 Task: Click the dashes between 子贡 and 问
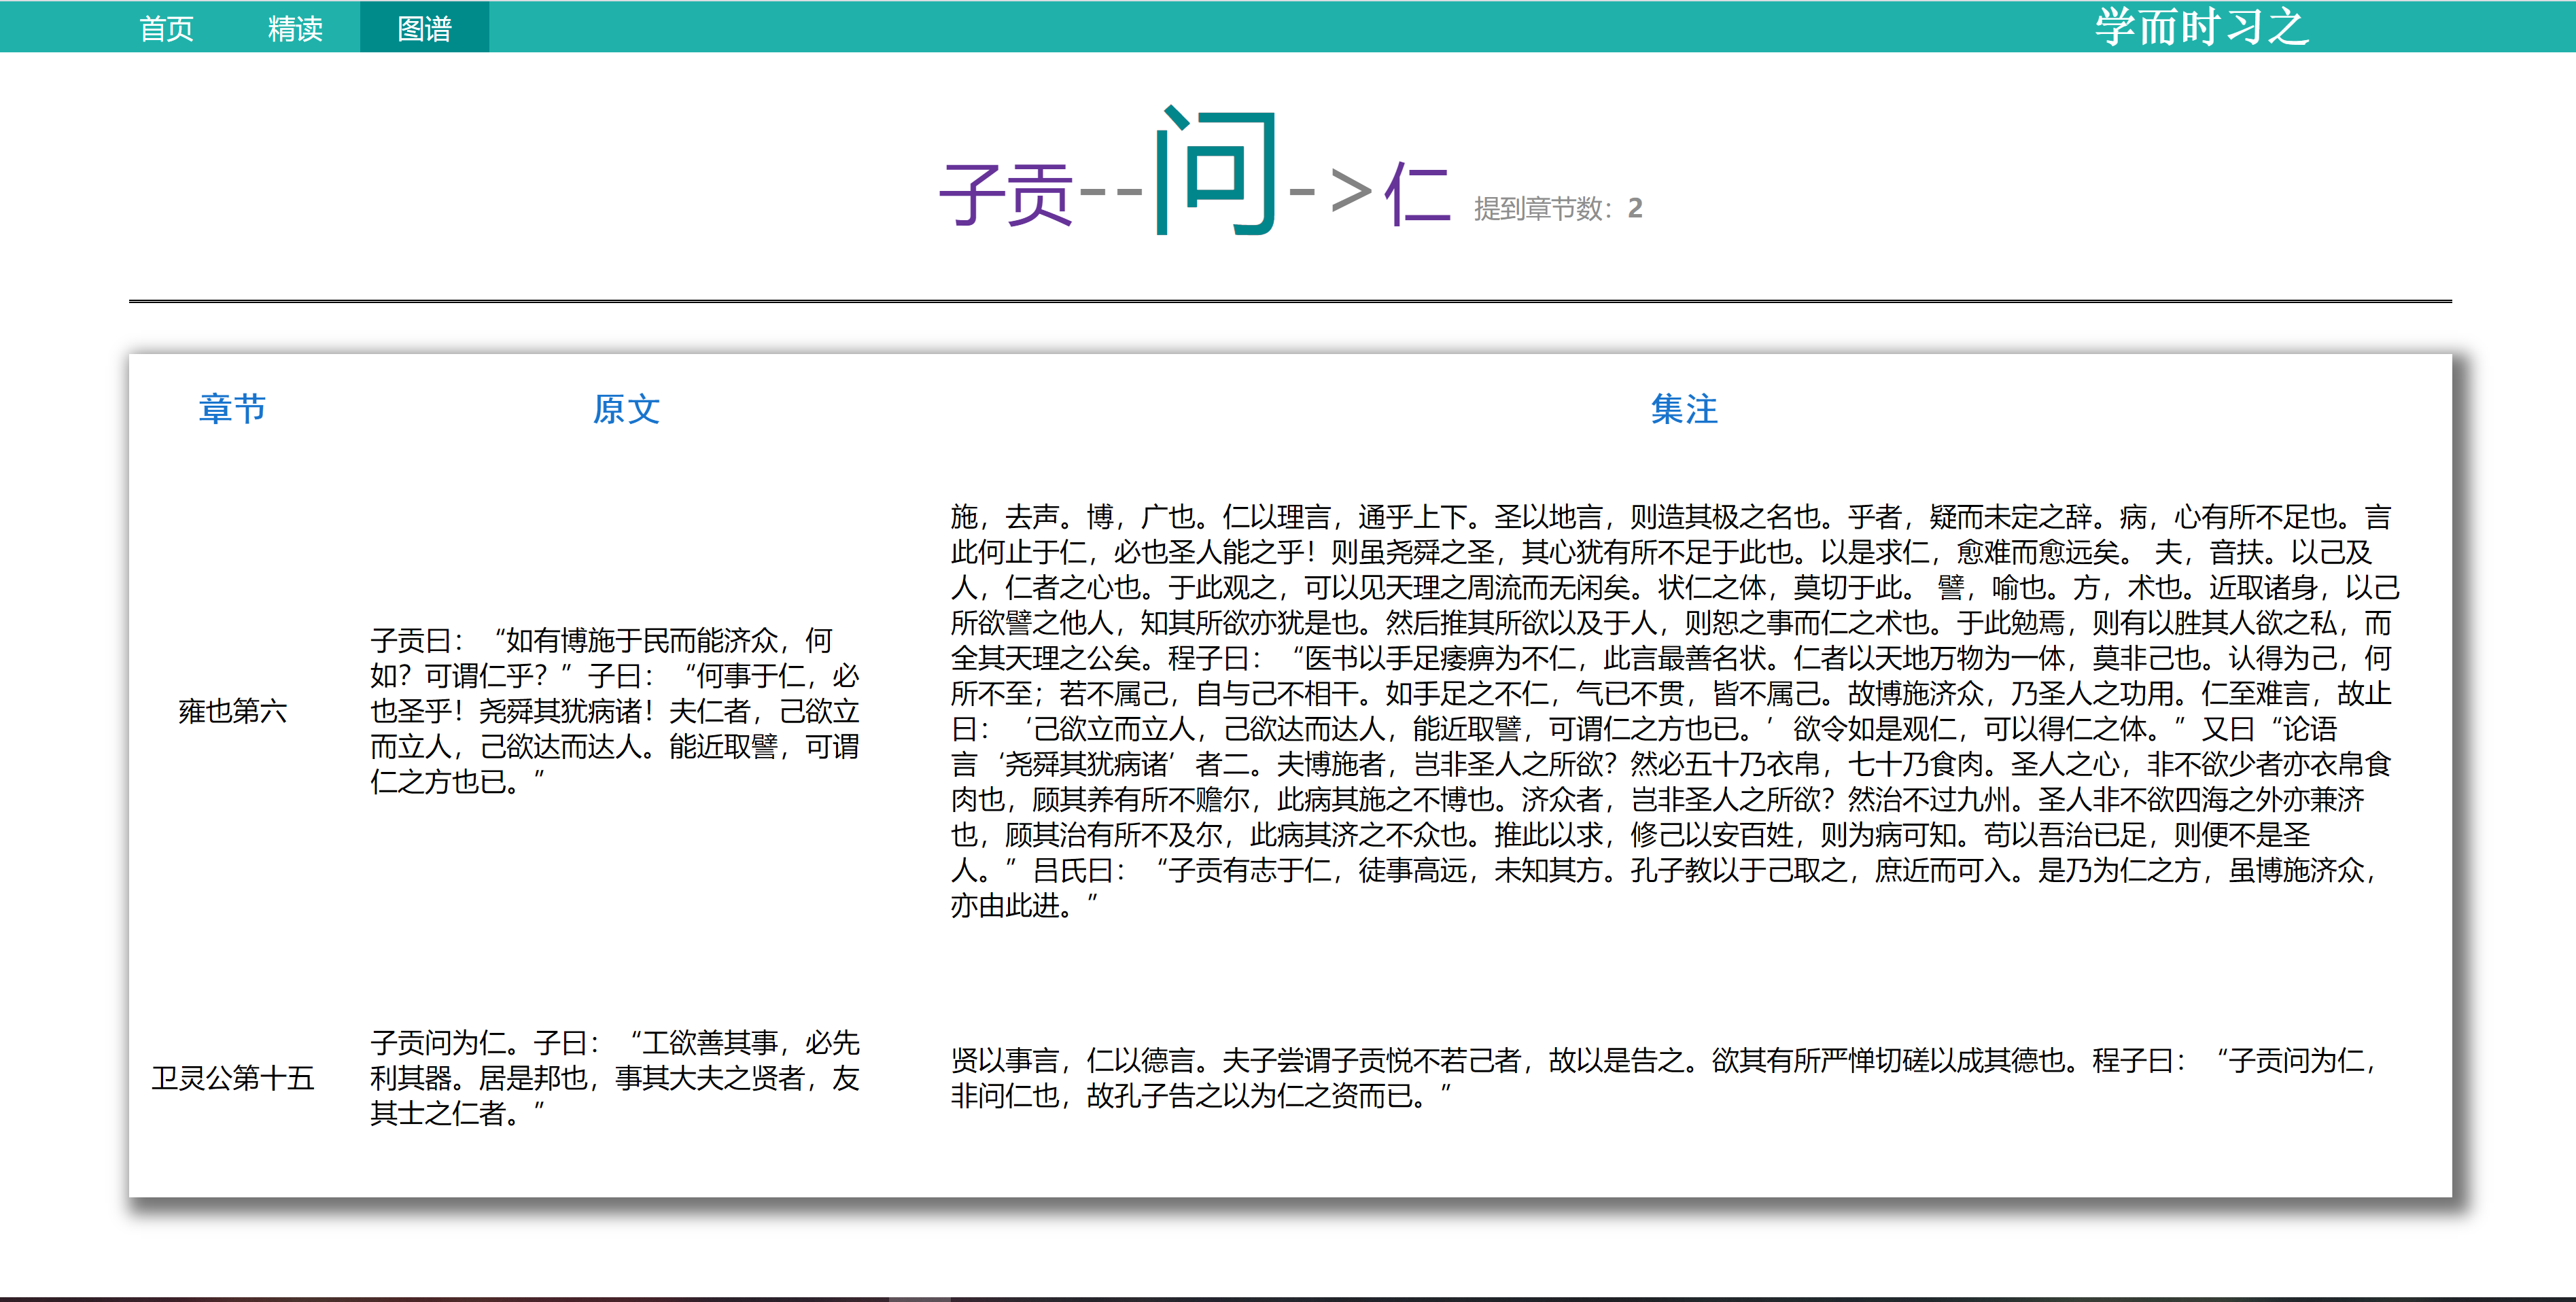click(1112, 192)
